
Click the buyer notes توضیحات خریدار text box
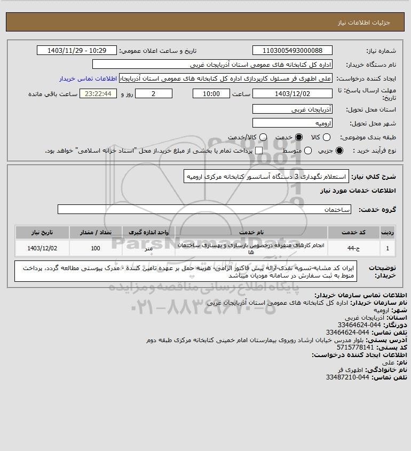(186, 272)
